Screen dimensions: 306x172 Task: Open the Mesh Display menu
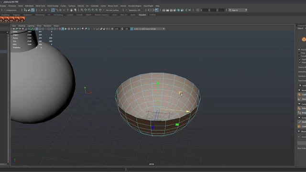pyautogui.click(x=53, y=6)
